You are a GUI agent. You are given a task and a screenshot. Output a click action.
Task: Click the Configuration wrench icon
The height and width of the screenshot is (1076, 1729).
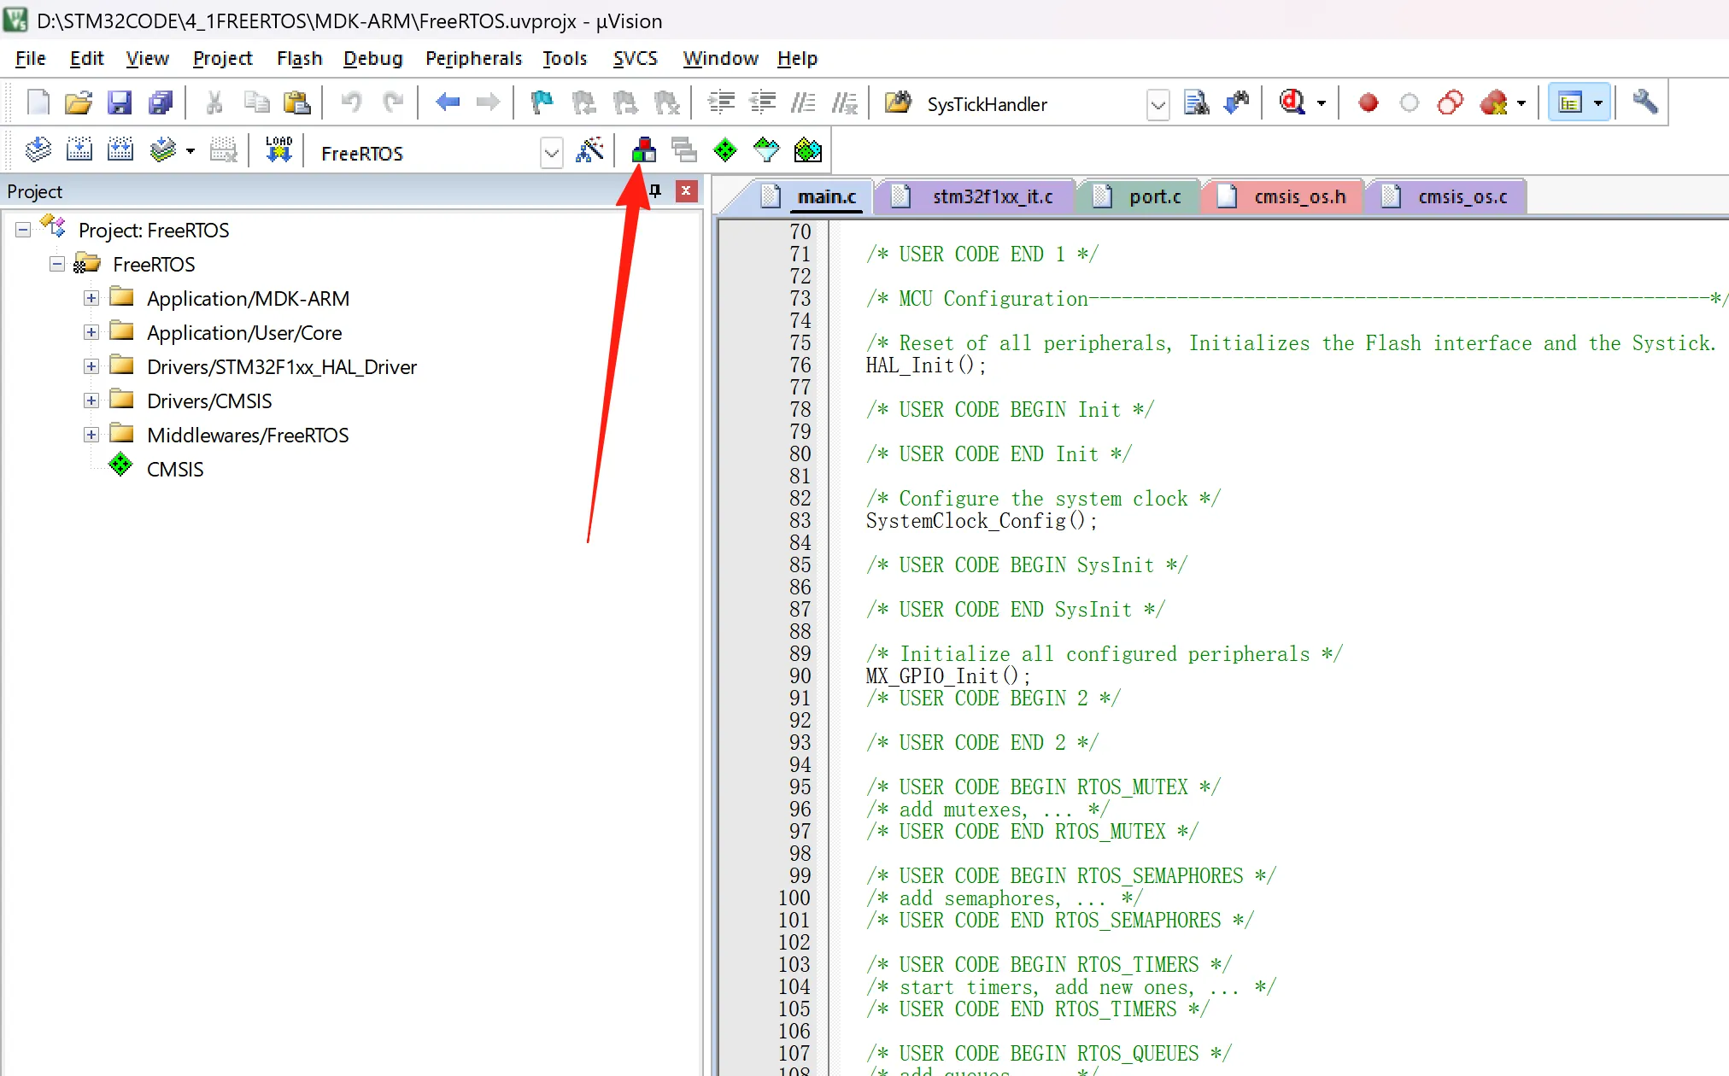(x=1644, y=103)
